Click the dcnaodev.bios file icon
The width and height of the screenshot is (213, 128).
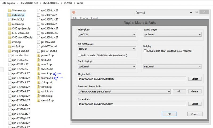[10, 56]
